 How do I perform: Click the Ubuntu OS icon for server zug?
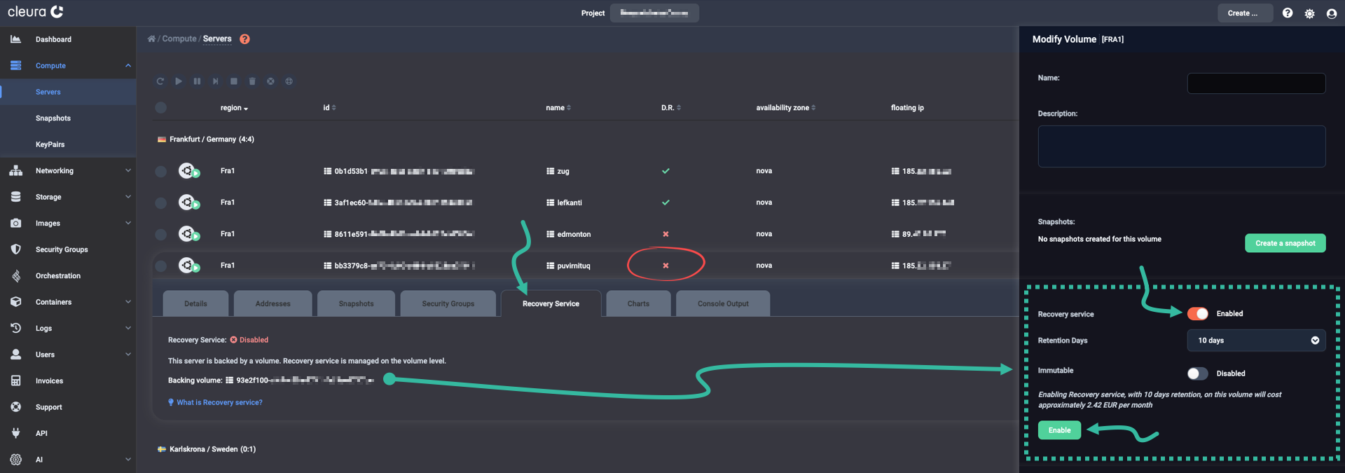[186, 170]
